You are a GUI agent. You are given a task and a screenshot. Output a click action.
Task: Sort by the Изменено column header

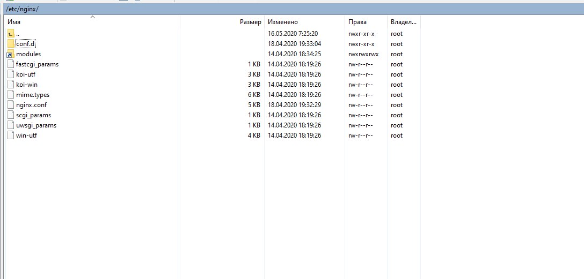click(x=305, y=22)
